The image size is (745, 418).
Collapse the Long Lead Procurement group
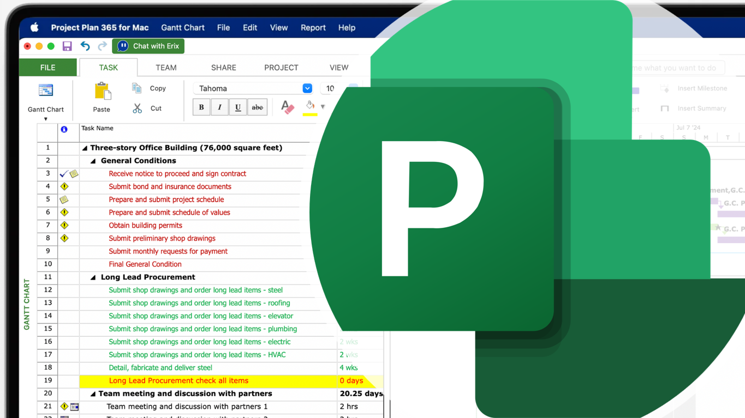tap(93, 277)
